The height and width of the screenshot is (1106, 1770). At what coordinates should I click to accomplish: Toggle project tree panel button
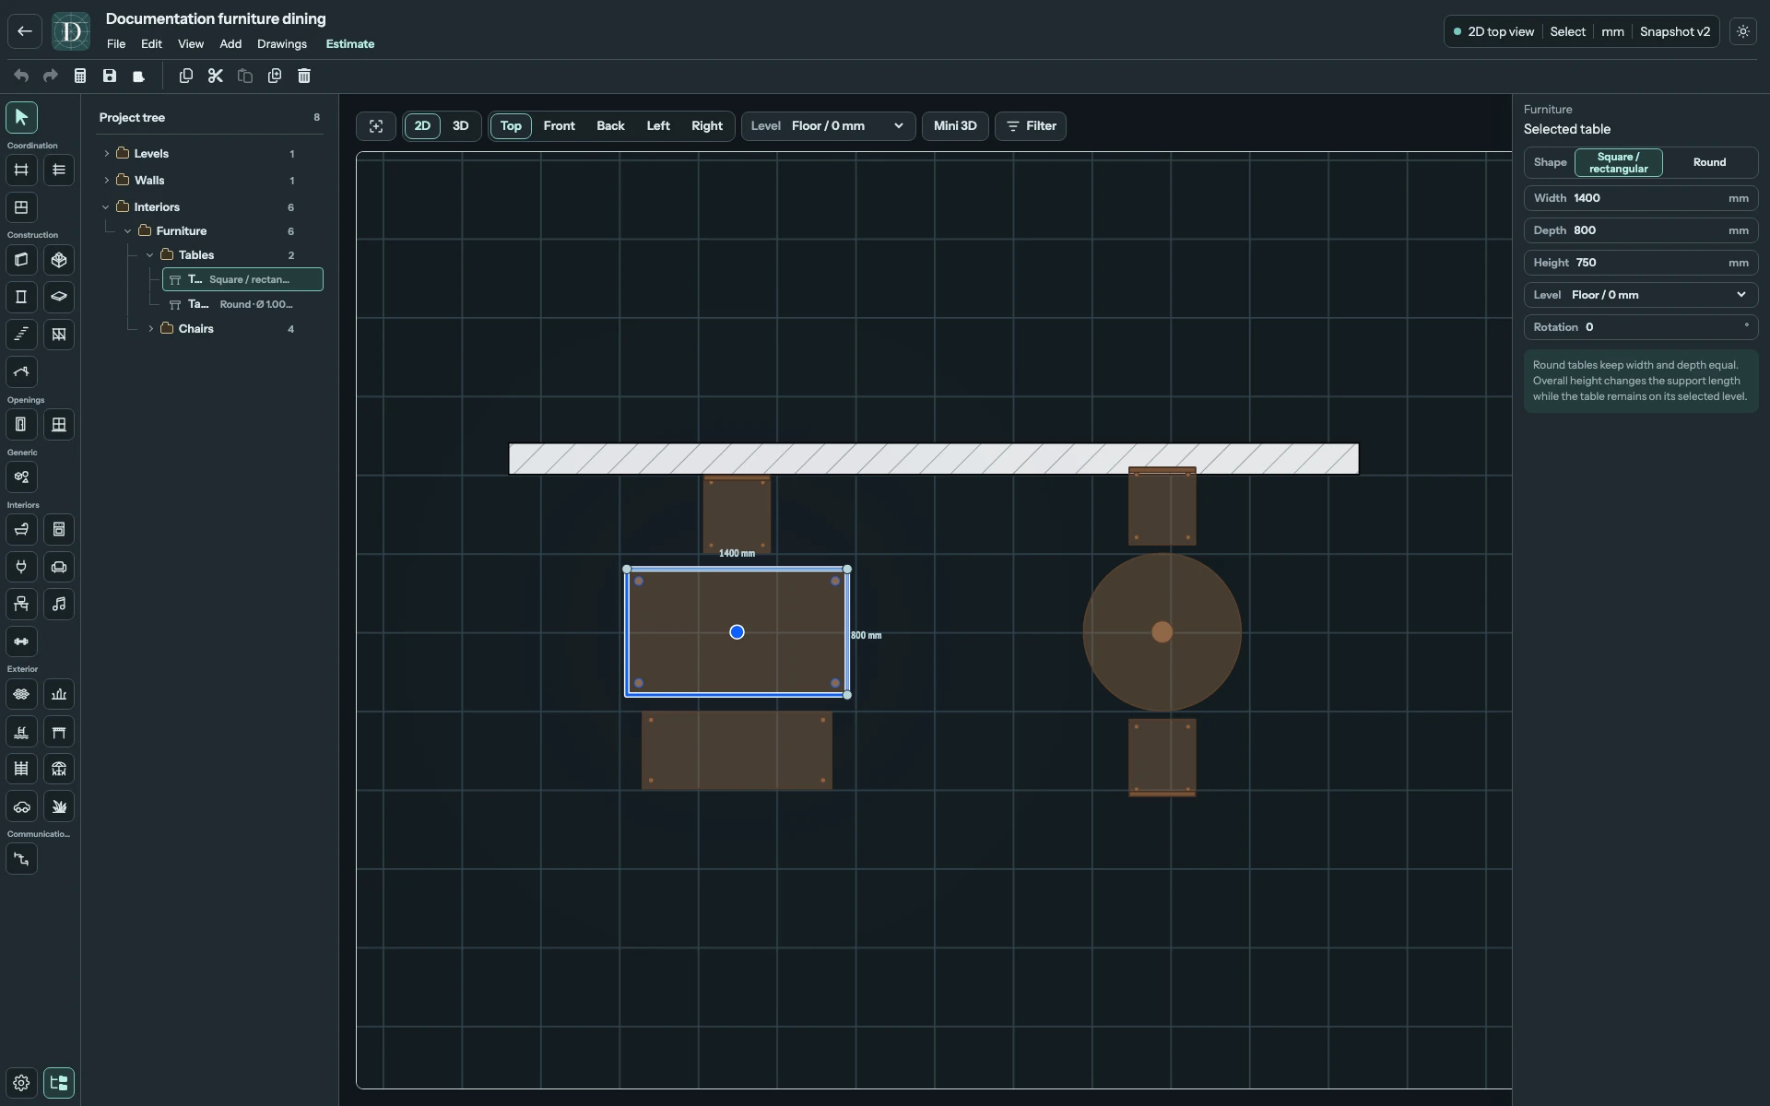(59, 1083)
